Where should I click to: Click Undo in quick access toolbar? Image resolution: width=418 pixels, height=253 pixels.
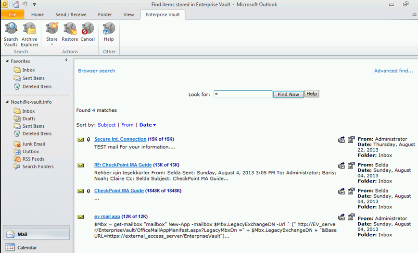point(25,4)
